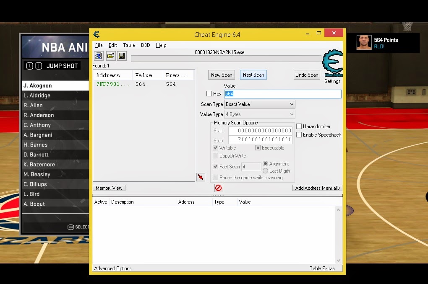Select L. Bird in game list

[55, 194]
